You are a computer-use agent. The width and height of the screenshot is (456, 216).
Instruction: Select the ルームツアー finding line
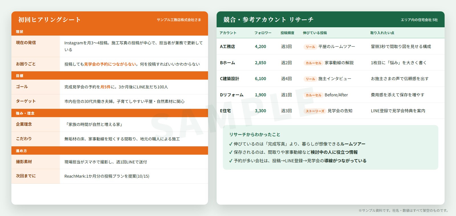297,144
